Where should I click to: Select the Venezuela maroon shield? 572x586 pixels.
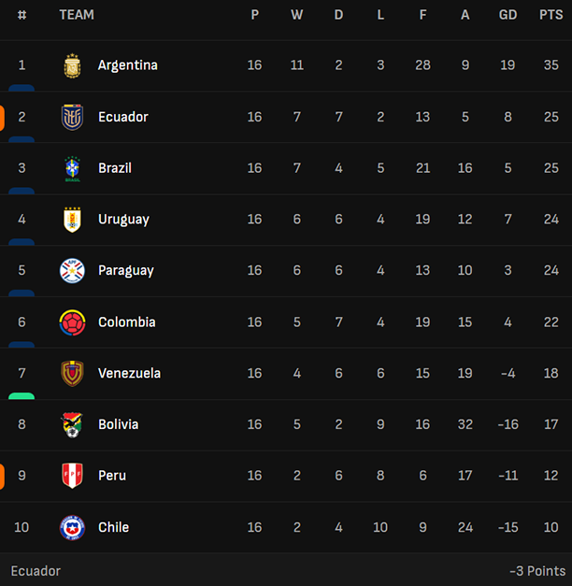pos(72,373)
